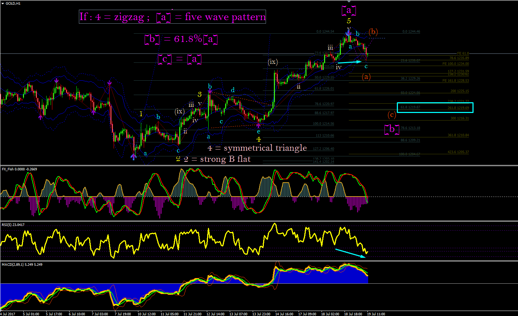Click the '13 Jul 23:00' time axis label
518x316 pixels.
[261, 314]
